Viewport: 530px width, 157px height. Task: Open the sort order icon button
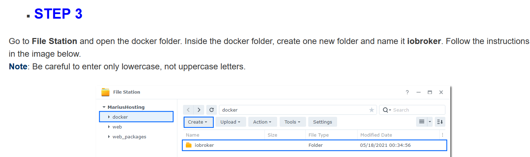[x=440, y=122]
